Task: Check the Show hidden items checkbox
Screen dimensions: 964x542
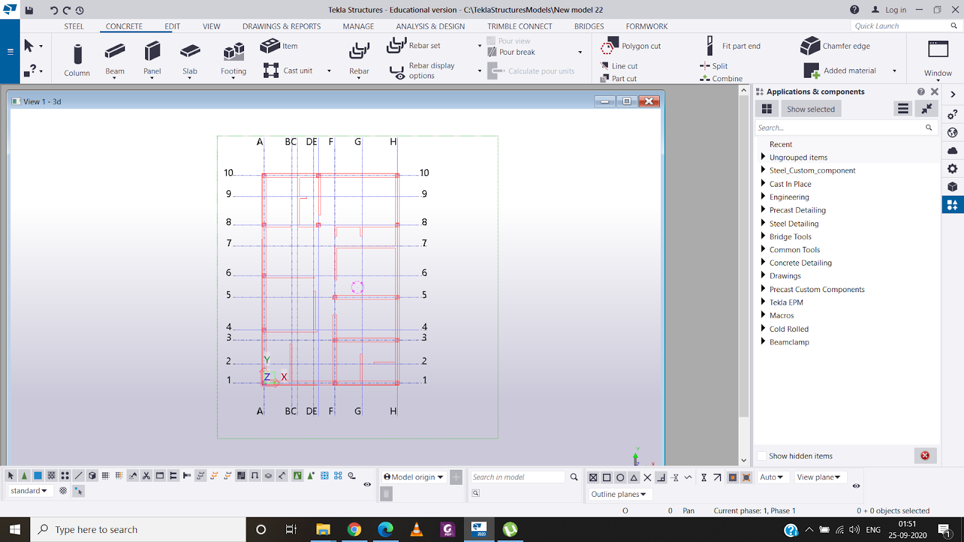Action: (x=762, y=456)
